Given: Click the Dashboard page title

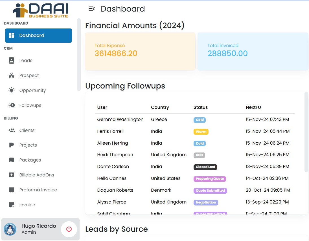Looking at the screenshot, I should point(123,9).
